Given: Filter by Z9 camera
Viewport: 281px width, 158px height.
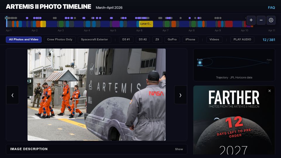Looking at the screenshot, I should 157,39.
